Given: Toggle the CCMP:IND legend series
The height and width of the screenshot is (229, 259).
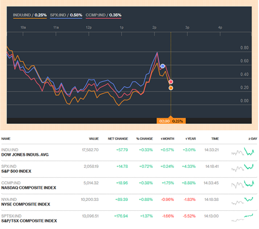Looking at the screenshot, I should (x=103, y=15).
